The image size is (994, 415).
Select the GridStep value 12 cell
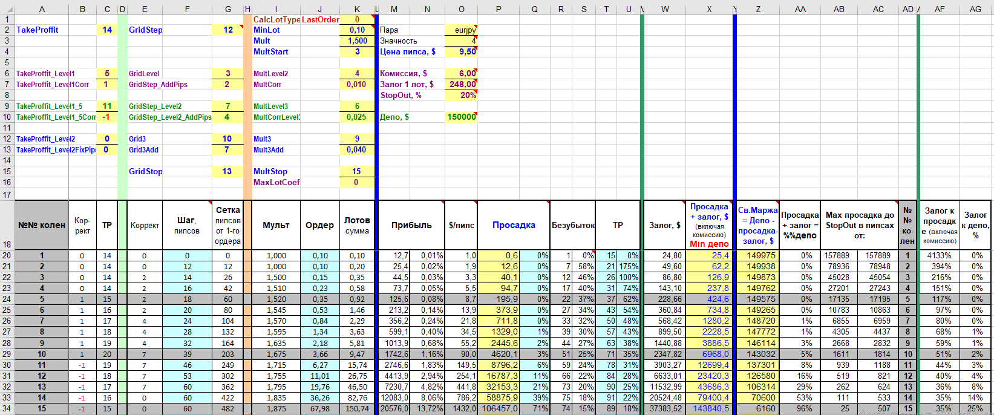[x=227, y=30]
